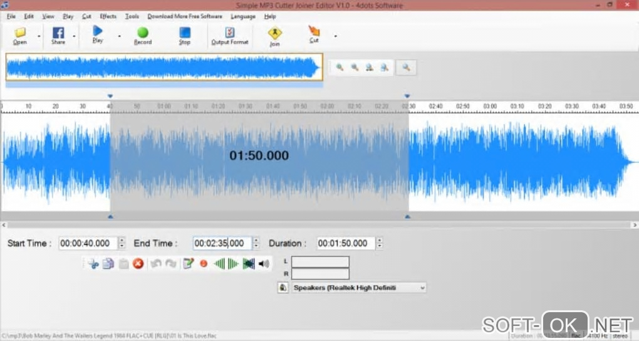The height and width of the screenshot is (341, 639).
Task: Click the 03:00 mark on time ruler
Action: click(490, 106)
